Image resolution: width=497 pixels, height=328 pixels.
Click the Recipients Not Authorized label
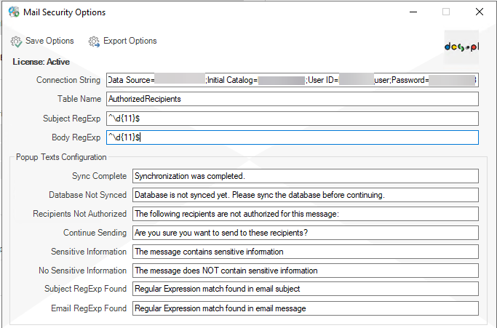[x=79, y=214]
